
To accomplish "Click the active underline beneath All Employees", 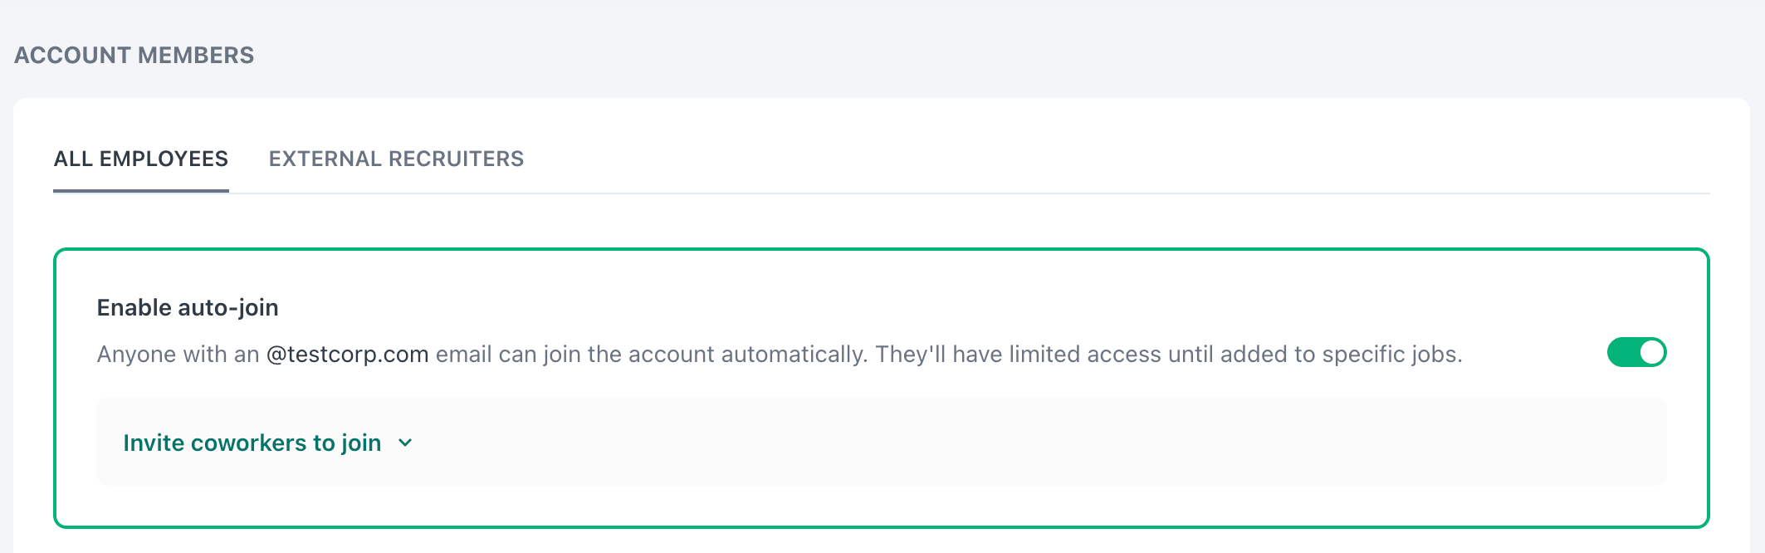I will click(x=140, y=191).
